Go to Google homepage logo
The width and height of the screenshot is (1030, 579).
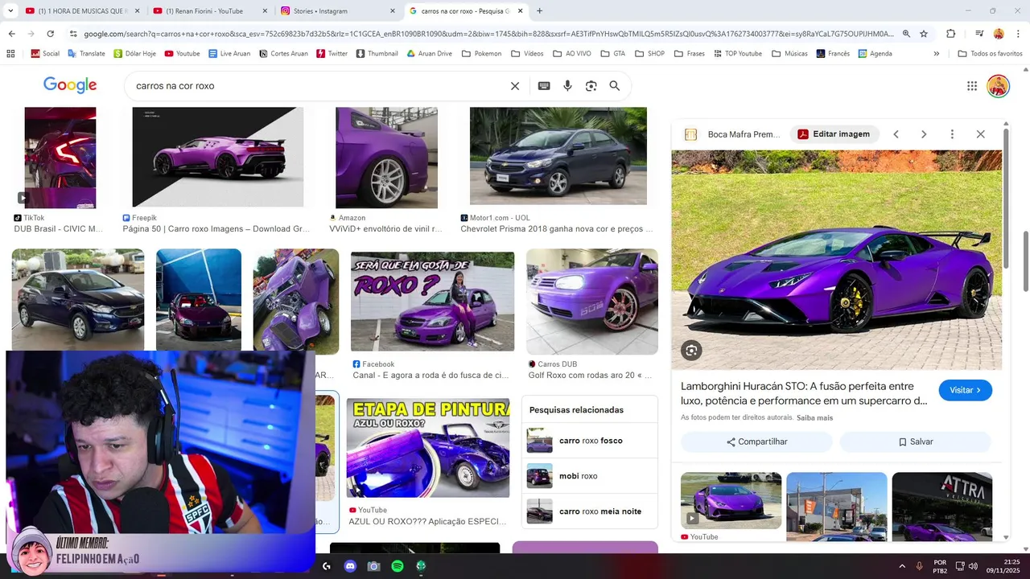click(70, 85)
